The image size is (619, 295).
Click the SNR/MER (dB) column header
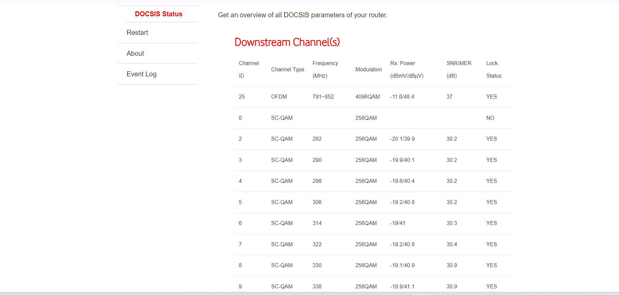(458, 69)
